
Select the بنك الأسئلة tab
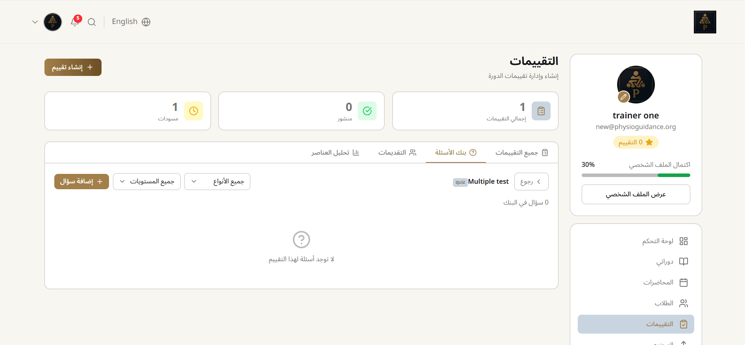(x=456, y=153)
